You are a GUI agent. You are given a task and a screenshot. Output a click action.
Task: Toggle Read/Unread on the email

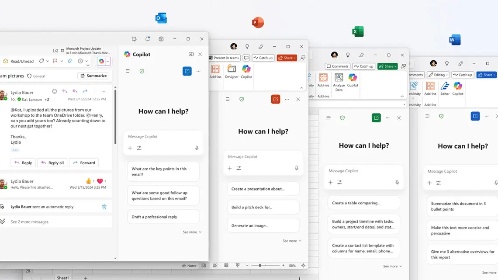(18, 61)
